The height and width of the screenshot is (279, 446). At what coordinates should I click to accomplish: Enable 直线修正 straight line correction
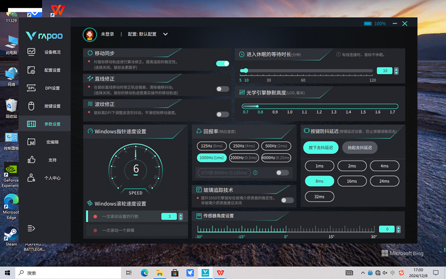pyautogui.click(x=222, y=89)
